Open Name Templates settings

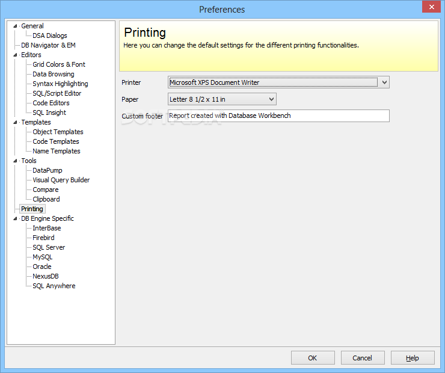coord(56,151)
